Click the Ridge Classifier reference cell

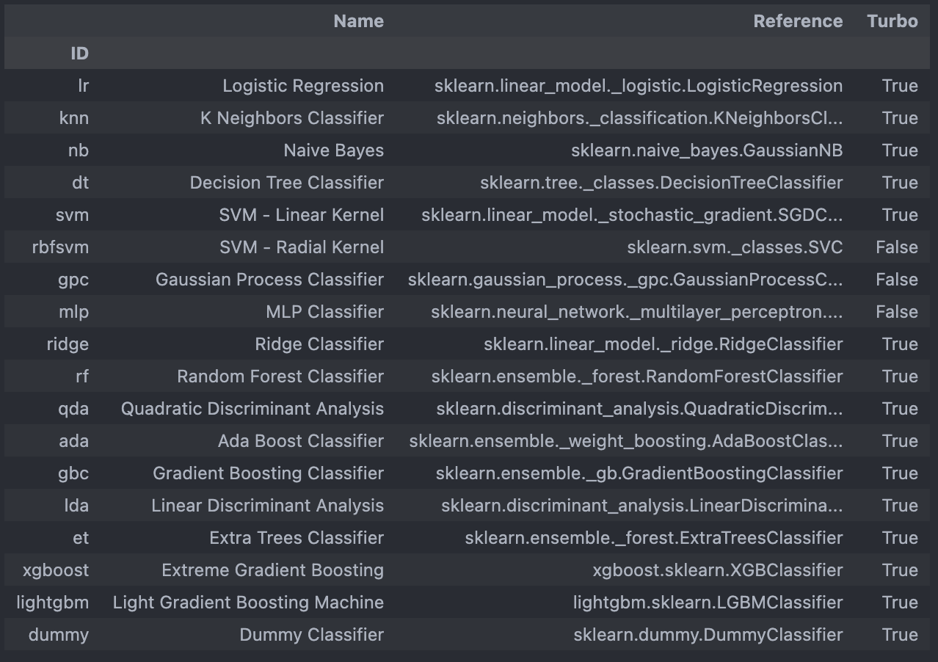pyautogui.click(x=663, y=344)
